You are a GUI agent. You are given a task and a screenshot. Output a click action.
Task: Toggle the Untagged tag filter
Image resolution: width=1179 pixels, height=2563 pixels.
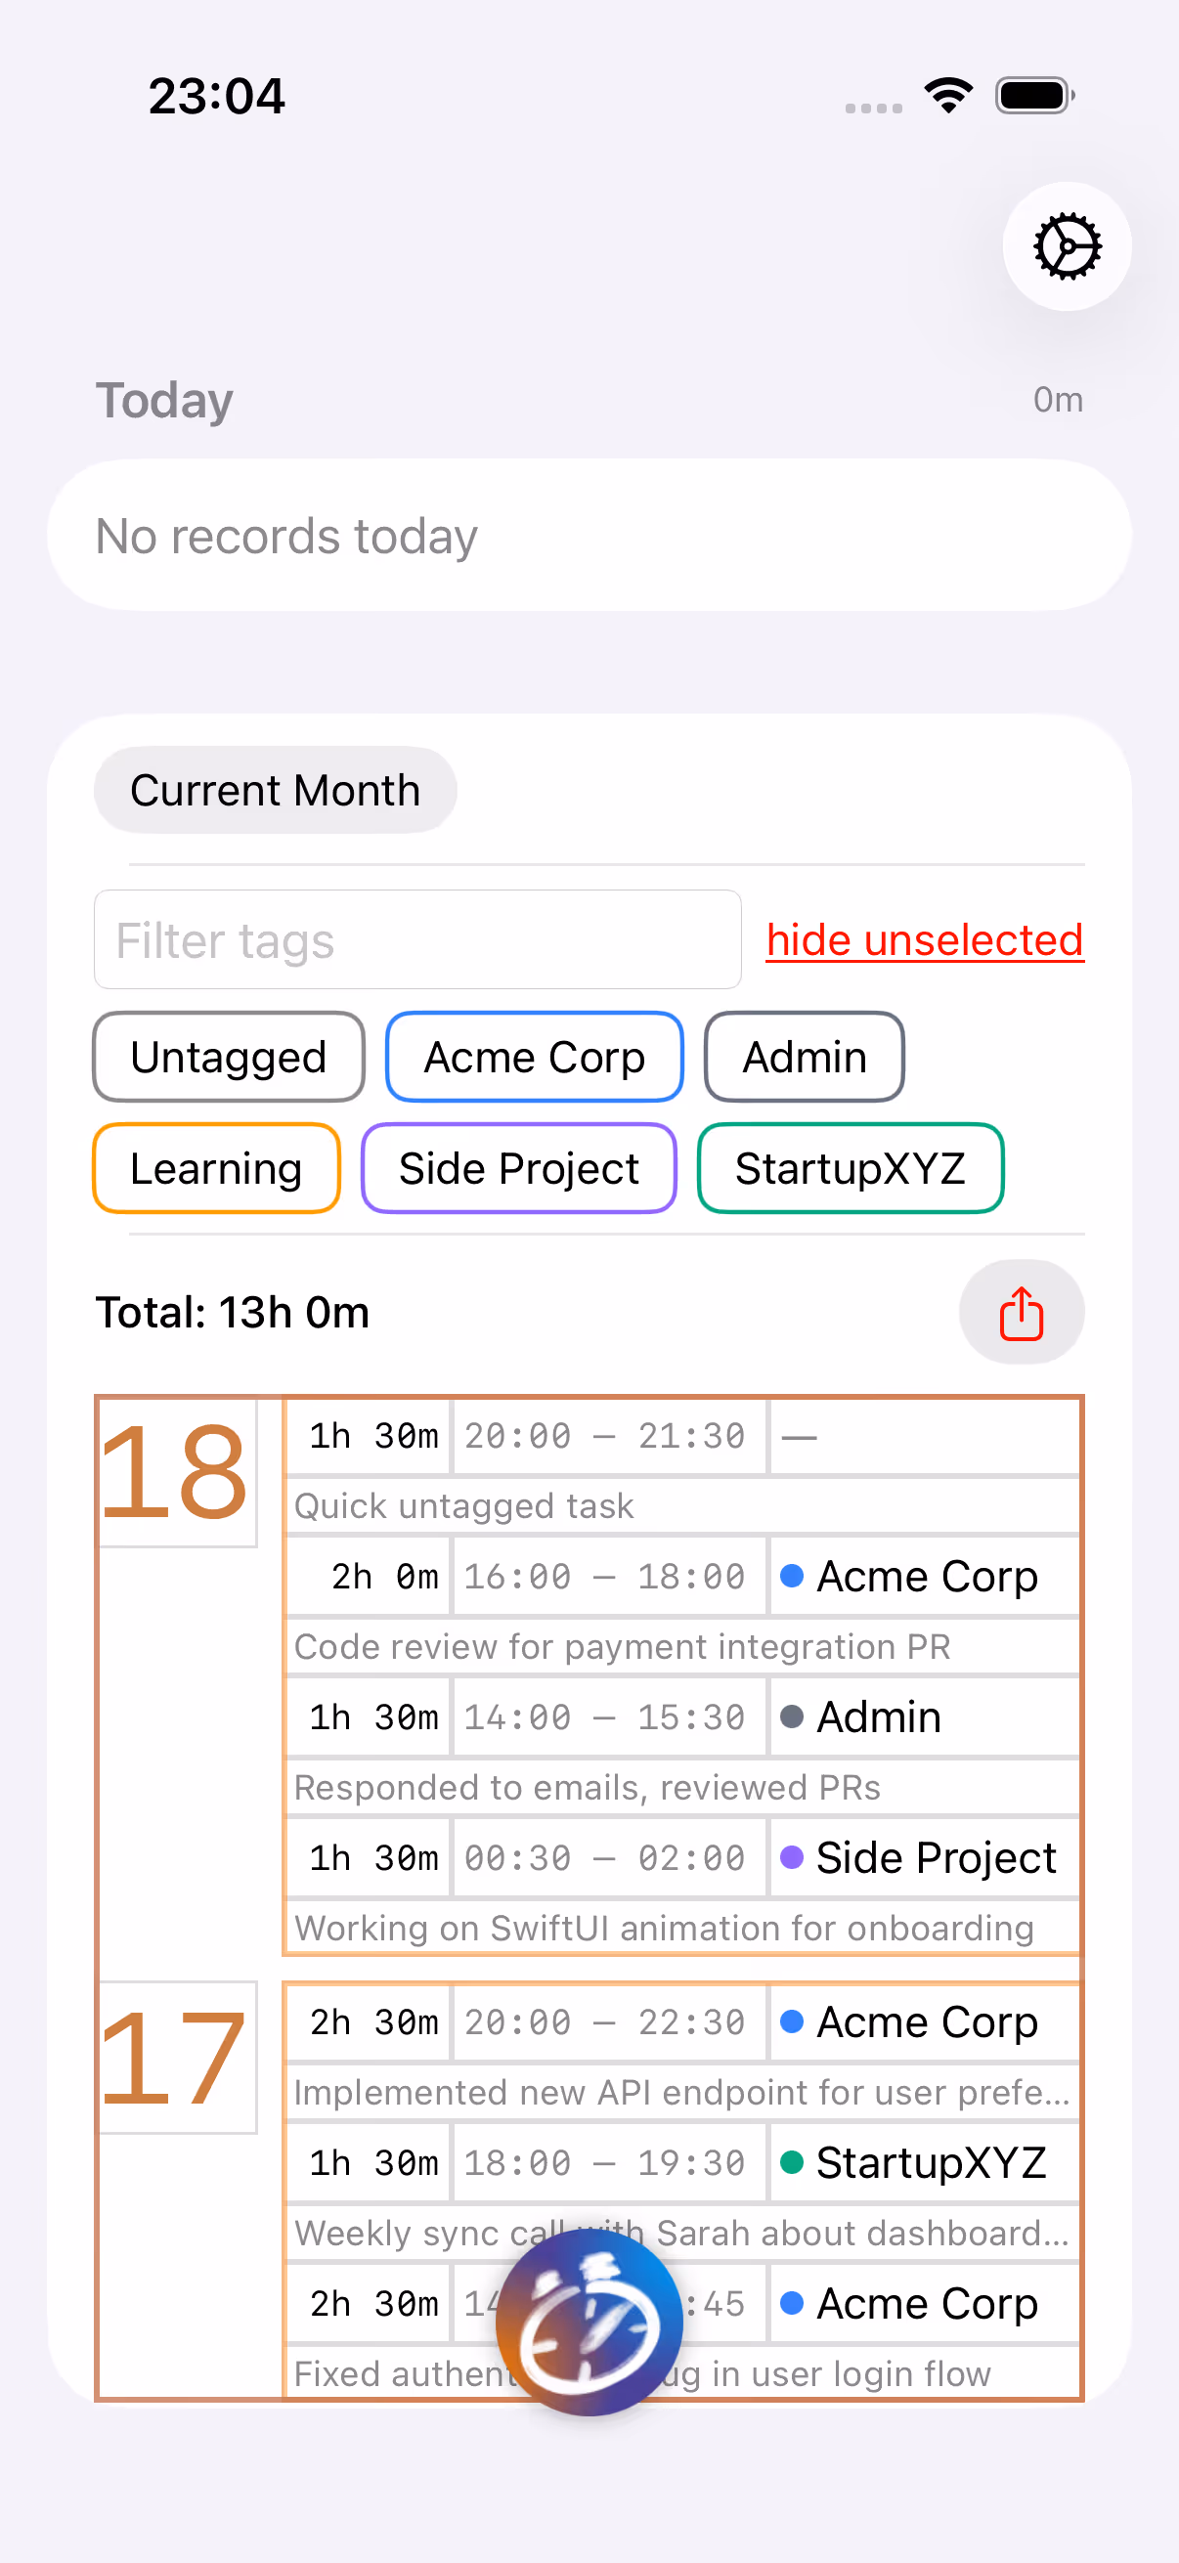229,1057
